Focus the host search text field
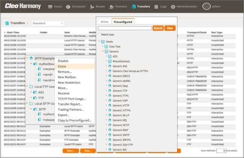The width and height of the screenshot is (244, 158). [125, 28]
